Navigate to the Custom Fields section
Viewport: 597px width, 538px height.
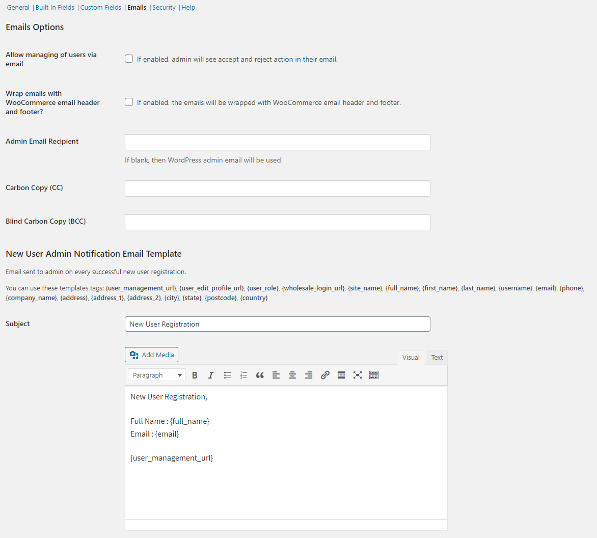[x=100, y=7]
